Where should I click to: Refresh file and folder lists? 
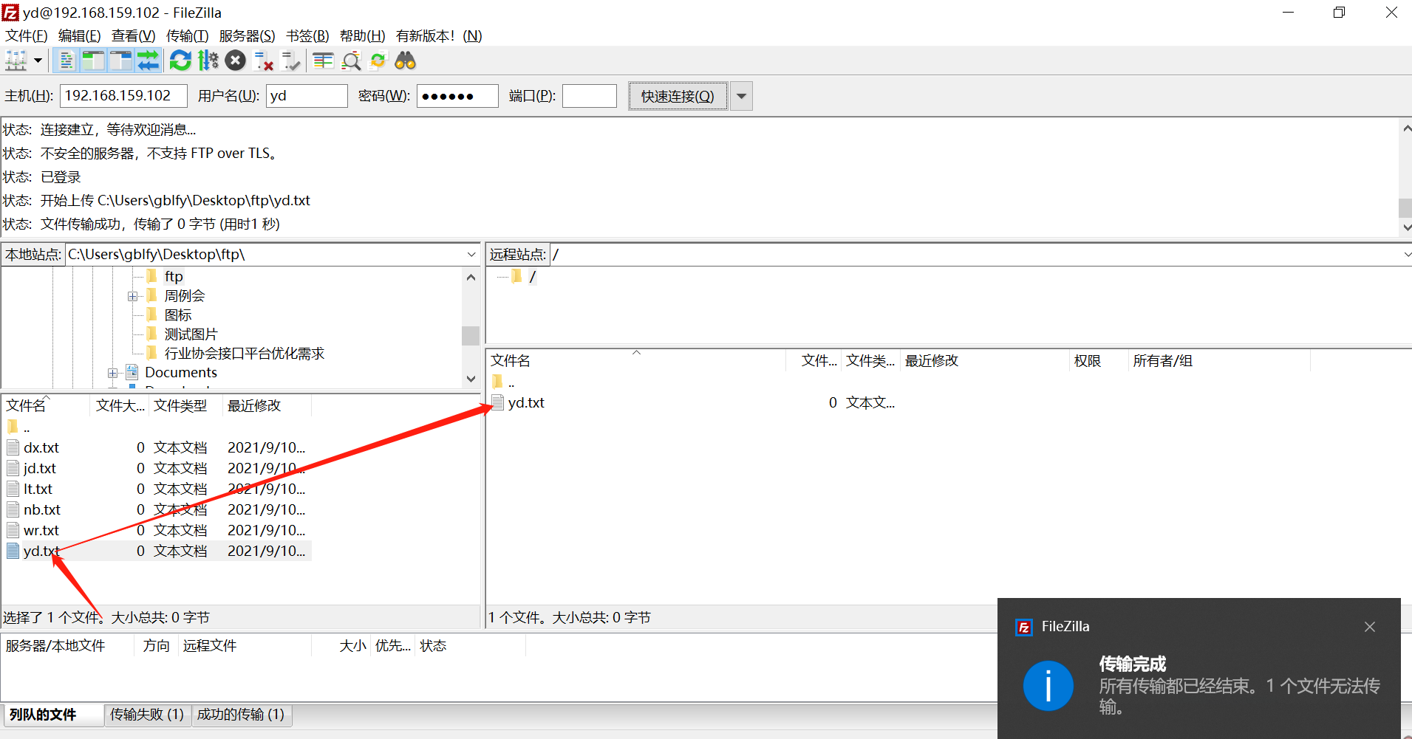click(180, 61)
